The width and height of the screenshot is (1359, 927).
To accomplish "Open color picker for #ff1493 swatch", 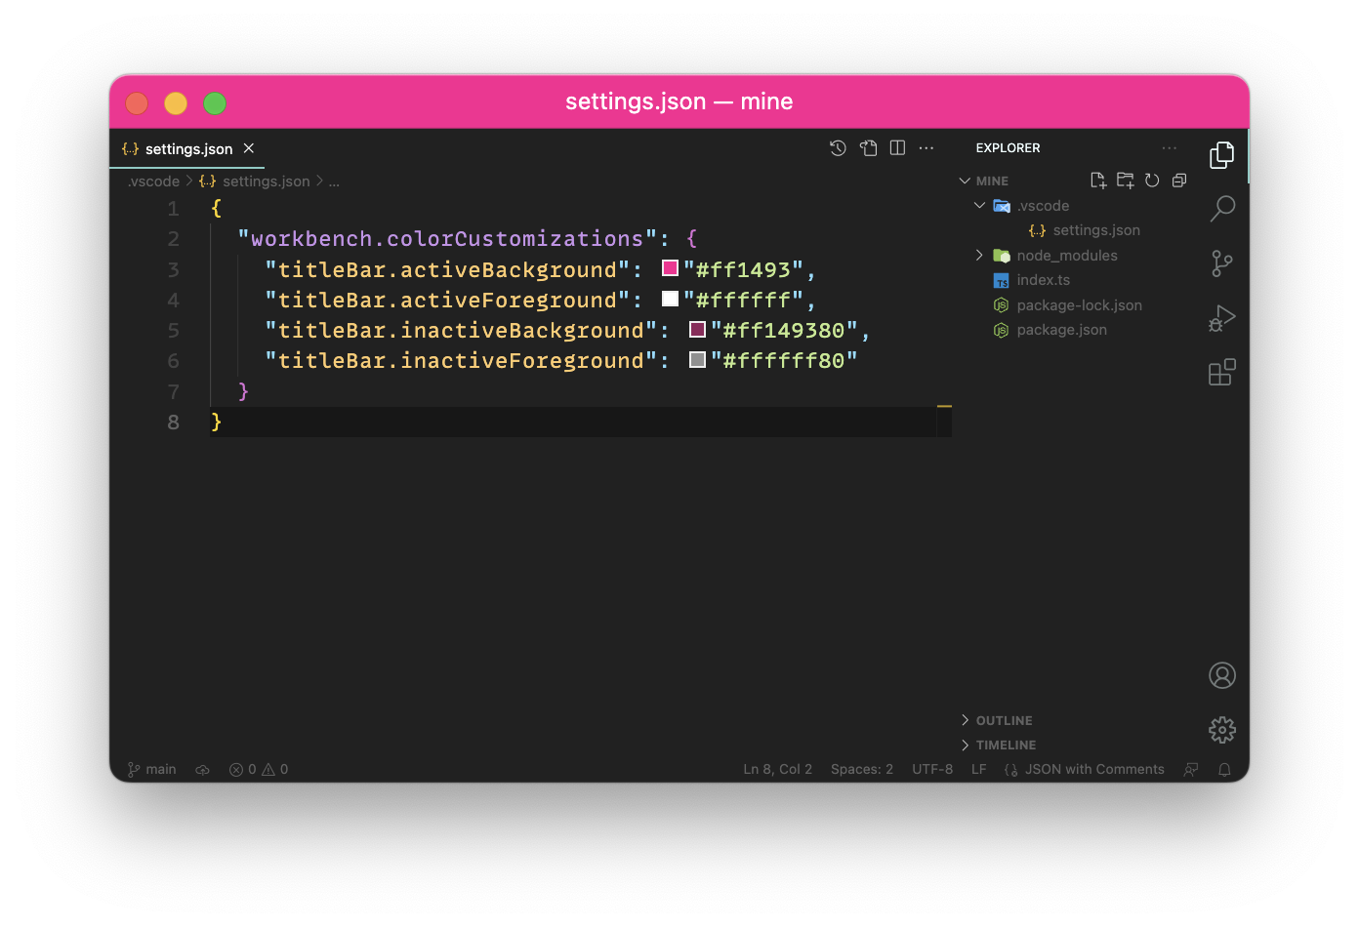I will coord(670,268).
